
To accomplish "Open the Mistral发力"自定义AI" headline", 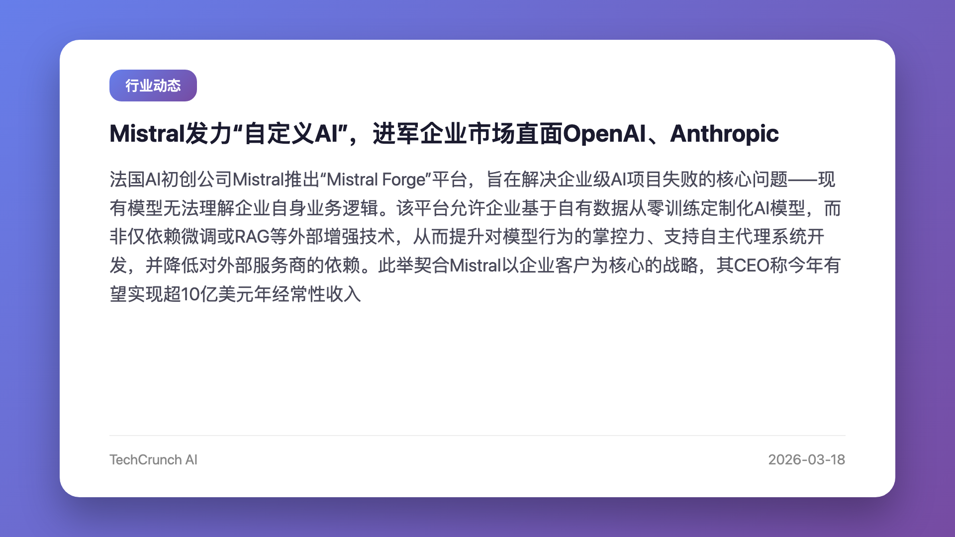I will click(x=444, y=133).
